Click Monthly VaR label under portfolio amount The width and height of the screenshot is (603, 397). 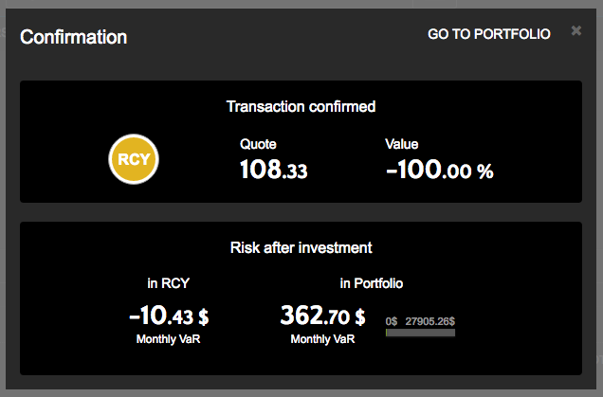coord(322,339)
